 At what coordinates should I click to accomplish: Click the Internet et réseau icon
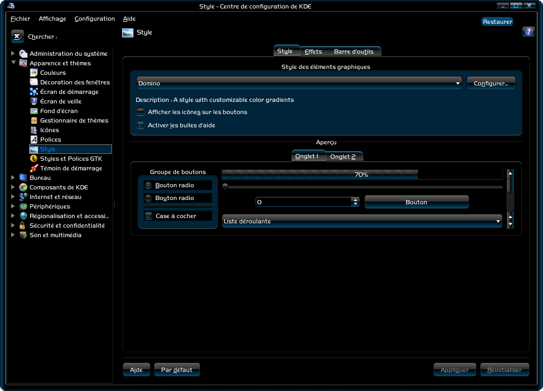(x=23, y=197)
